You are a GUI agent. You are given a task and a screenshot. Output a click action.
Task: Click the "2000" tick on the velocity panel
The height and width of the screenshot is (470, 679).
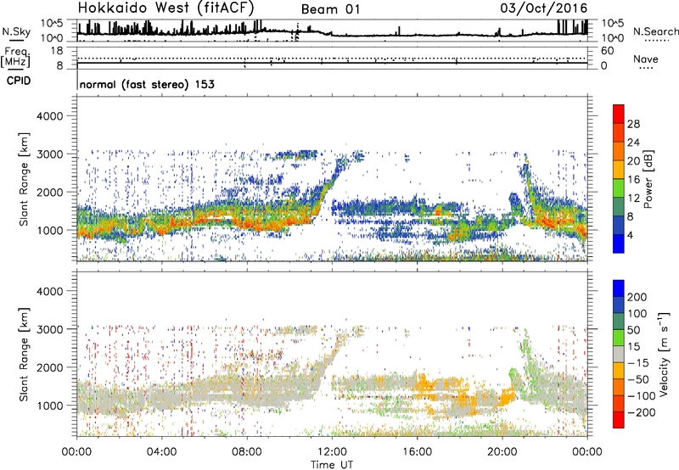coord(50,367)
